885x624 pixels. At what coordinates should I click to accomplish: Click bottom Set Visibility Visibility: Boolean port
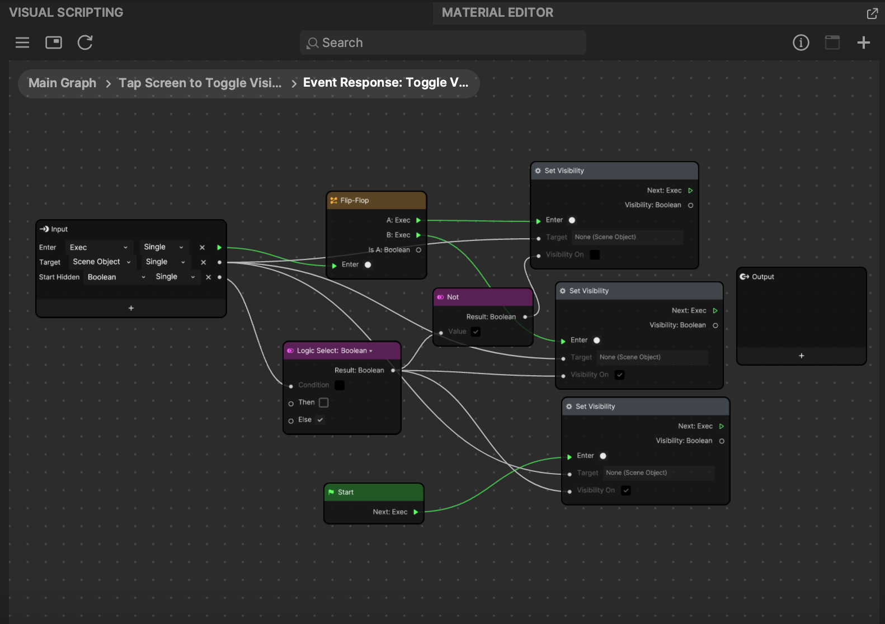[x=722, y=441]
